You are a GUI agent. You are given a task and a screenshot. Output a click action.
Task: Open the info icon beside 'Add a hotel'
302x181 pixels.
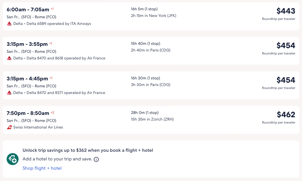click(96, 159)
